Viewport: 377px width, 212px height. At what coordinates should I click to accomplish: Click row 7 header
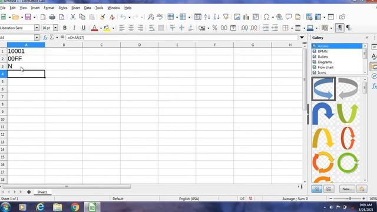point(2,97)
